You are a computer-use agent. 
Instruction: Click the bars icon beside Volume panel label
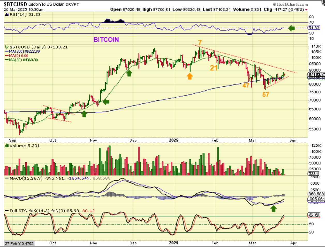[7, 146]
